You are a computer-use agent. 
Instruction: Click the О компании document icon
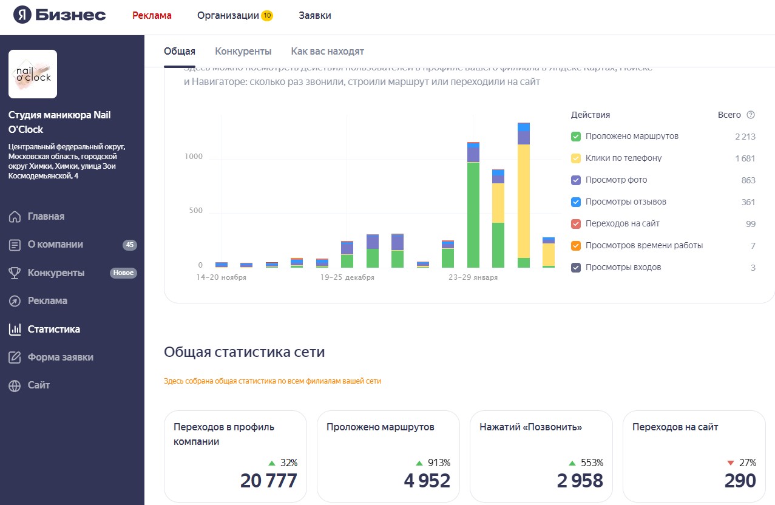pos(15,245)
